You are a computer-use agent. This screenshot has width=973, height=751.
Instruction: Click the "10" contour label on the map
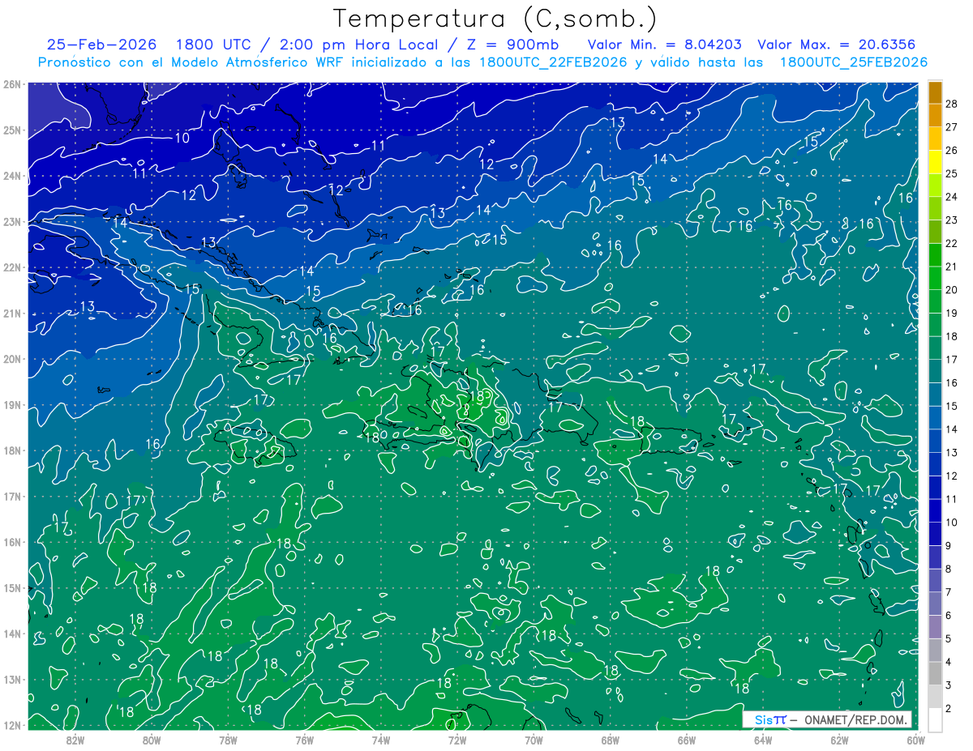pyautogui.click(x=182, y=138)
